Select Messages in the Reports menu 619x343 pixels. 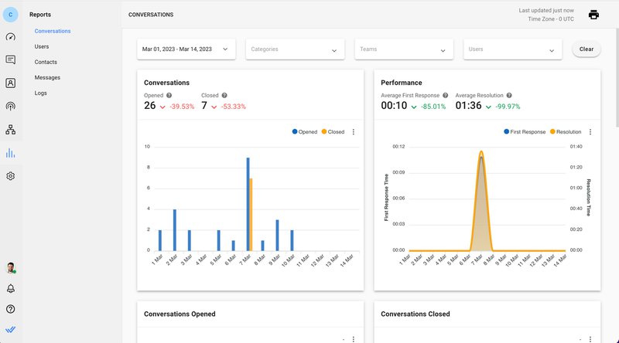[47, 77]
